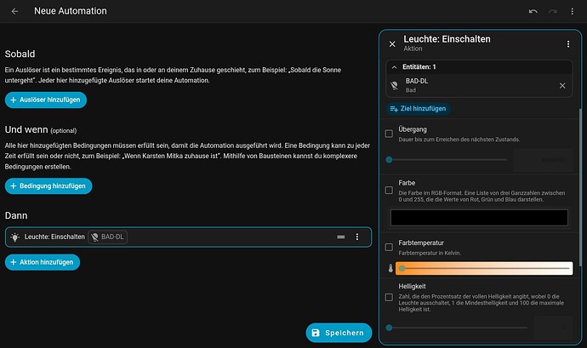
Task: Click the BAD-DL chip in the action row
Action: (107, 237)
